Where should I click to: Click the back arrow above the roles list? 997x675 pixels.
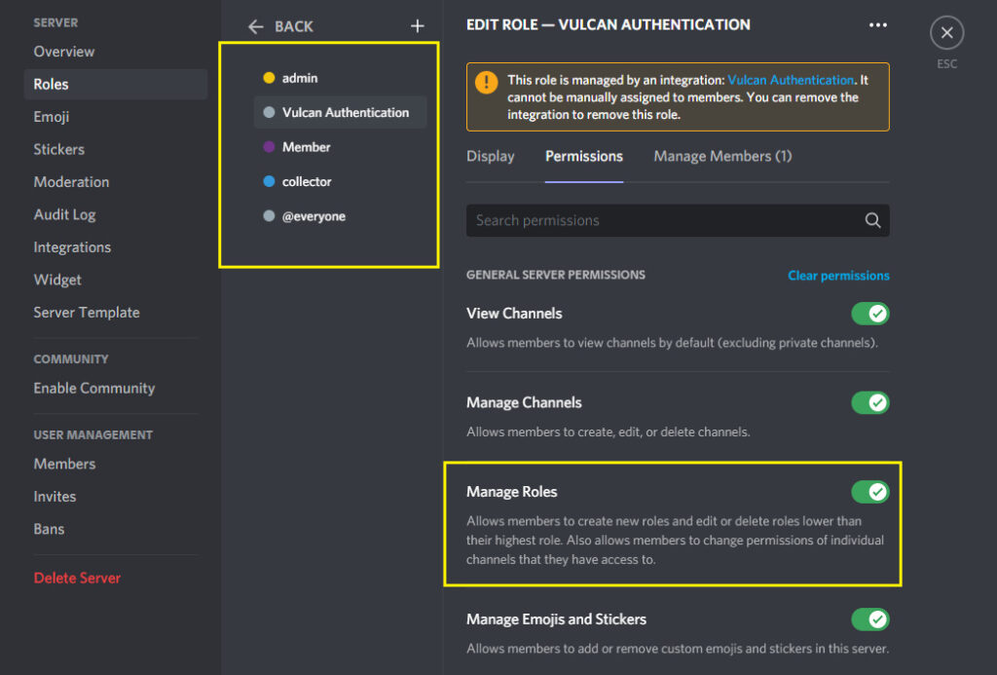pos(255,26)
